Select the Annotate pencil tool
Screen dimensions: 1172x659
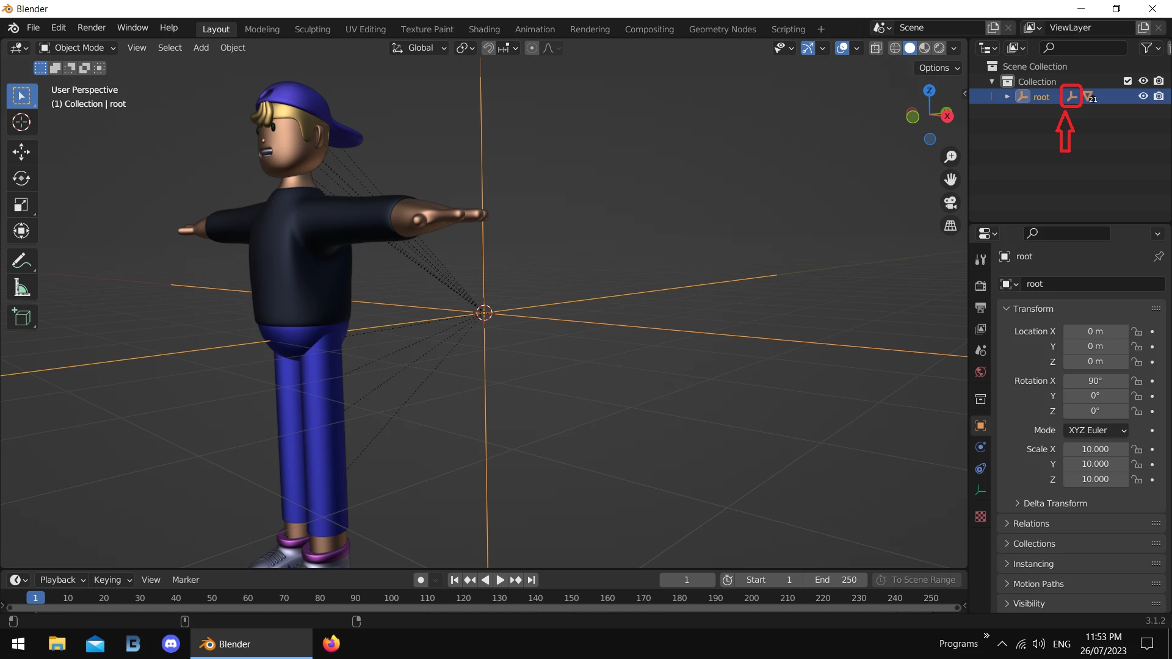pyautogui.click(x=21, y=261)
